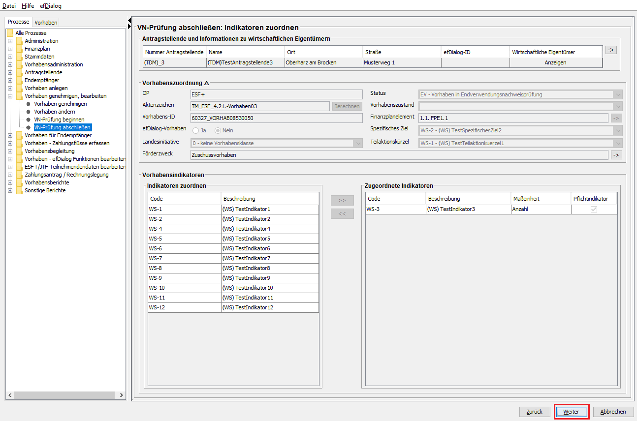The height and width of the screenshot is (421, 637).
Task: Expand the Vorhaben - Zahlungsflüsse erfassen node
Action: tap(10, 143)
